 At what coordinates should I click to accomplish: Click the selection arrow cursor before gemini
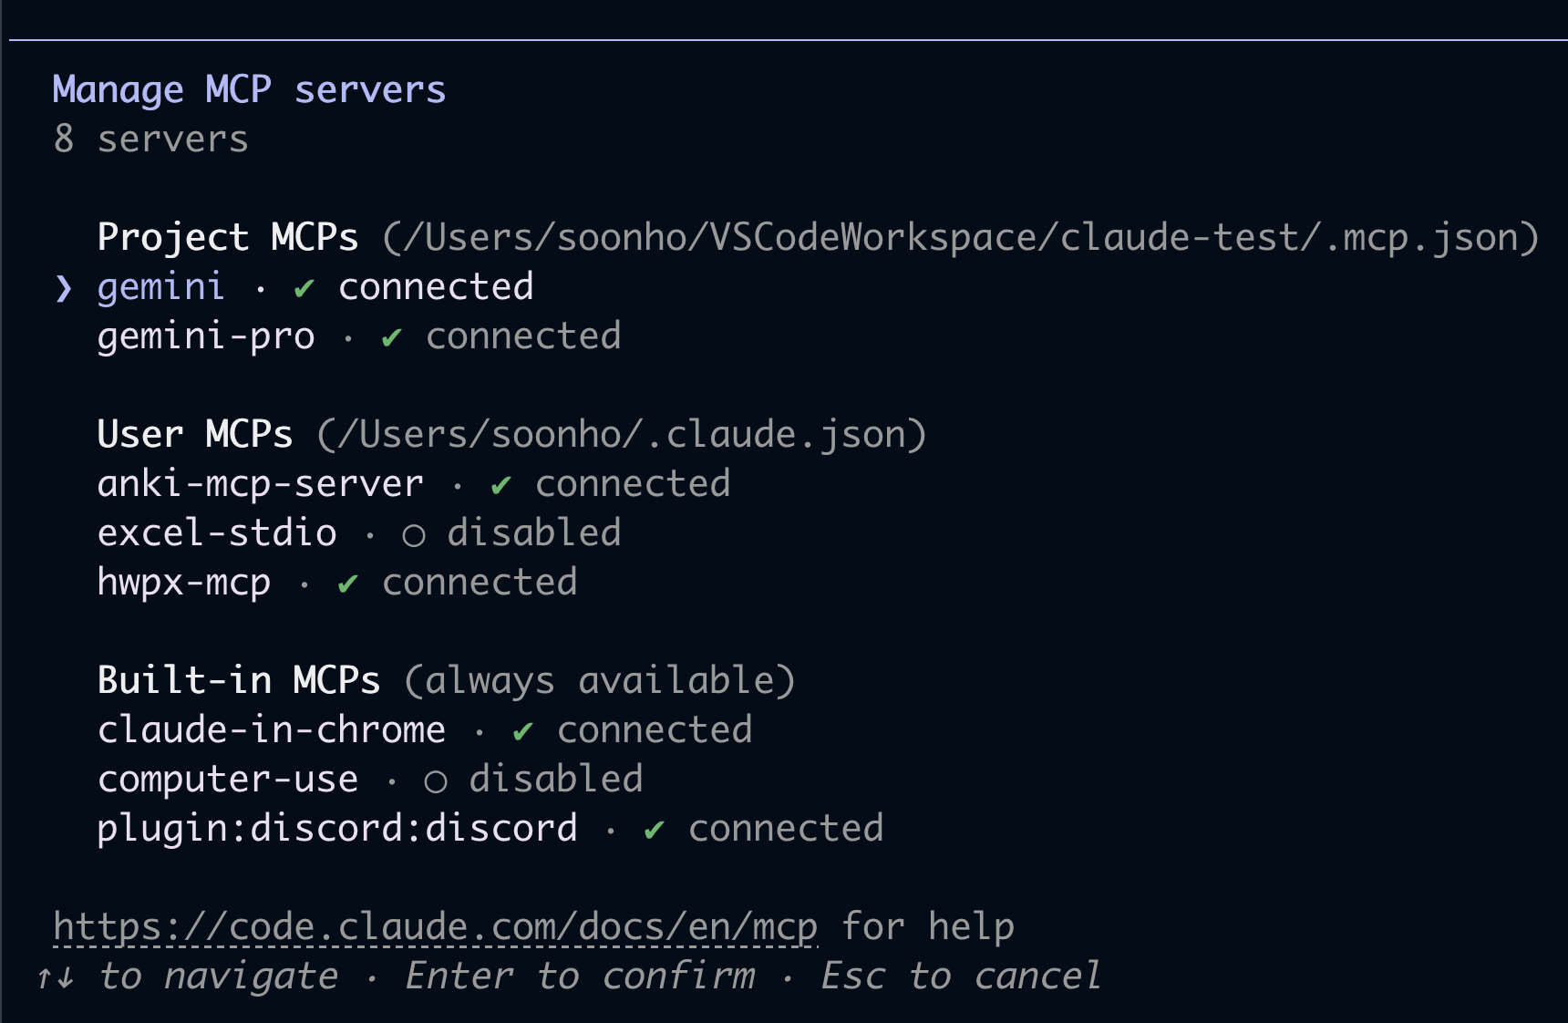pyautogui.click(x=63, y=288)
